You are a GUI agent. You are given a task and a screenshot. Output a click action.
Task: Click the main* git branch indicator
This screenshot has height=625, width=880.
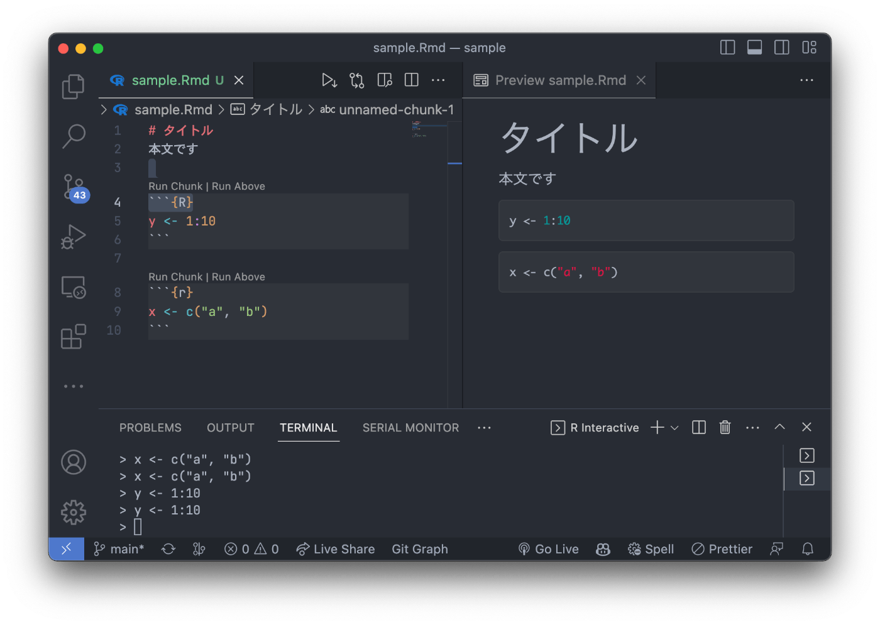pos(119,549)
